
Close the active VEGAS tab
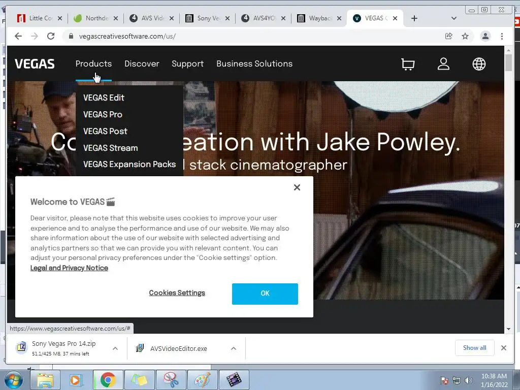click(x=395, y=18)
